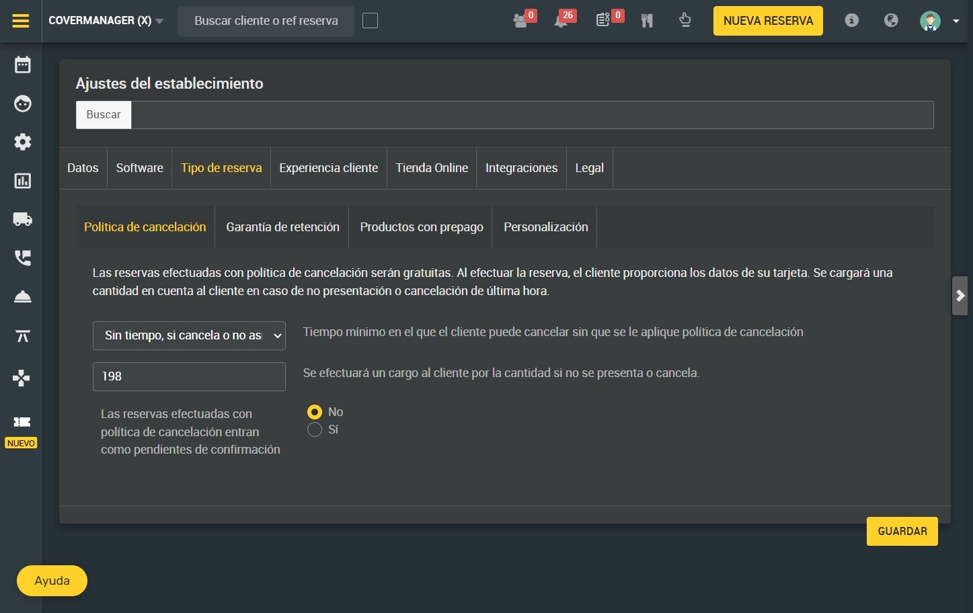This screenshot has height=613, width=973.
Task: Select the No radio option
Action: click(x=314, y=412)
